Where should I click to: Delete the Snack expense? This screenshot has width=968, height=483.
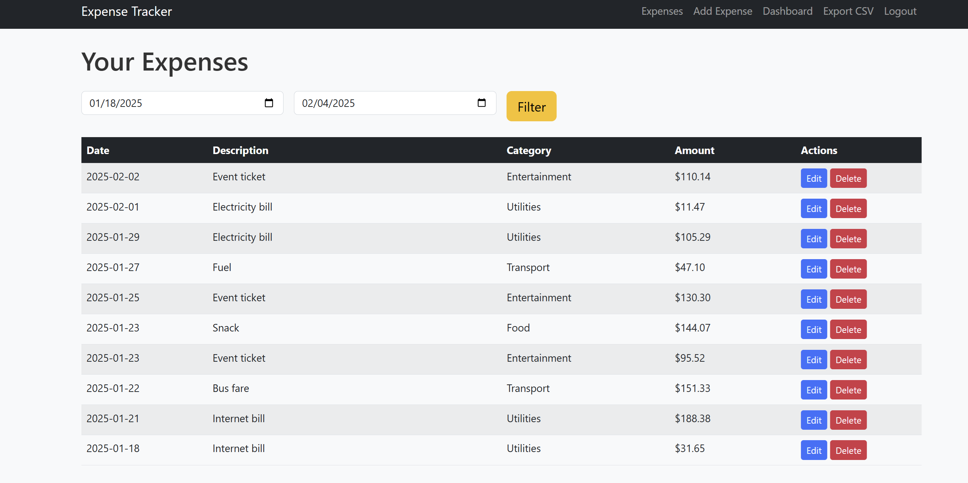coord(848,329)
